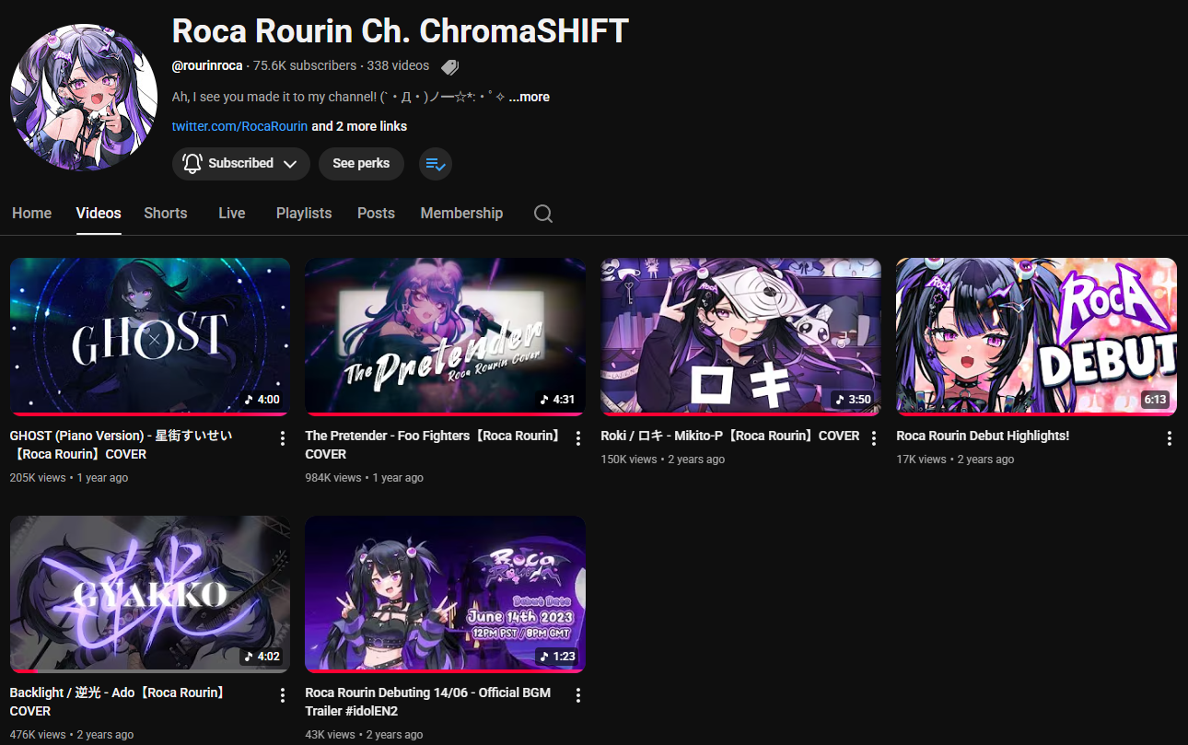Click '476K views • 2 years ago' text
This screenshot has height=745, width=1188.
tap(72, 735)
